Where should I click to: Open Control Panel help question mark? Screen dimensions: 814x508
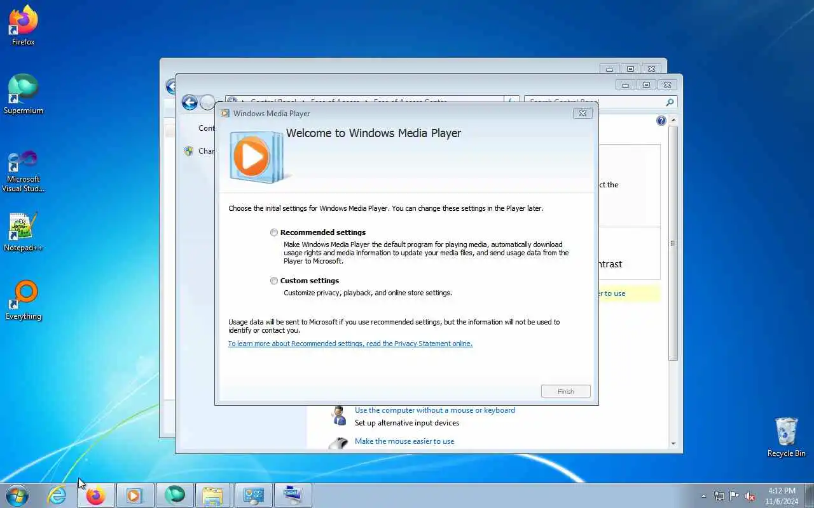pos(661,121)
